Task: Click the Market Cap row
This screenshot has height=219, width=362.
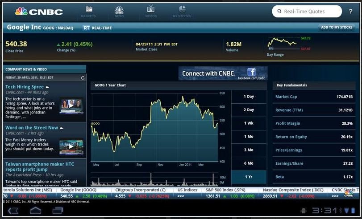Action: click(x=314, y=97)
